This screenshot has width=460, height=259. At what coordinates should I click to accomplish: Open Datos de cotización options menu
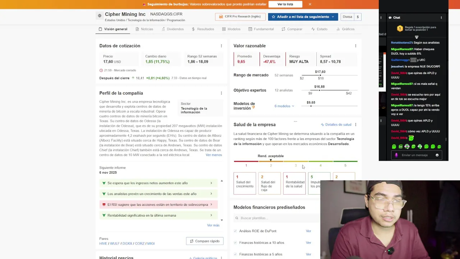click(221, 46)
